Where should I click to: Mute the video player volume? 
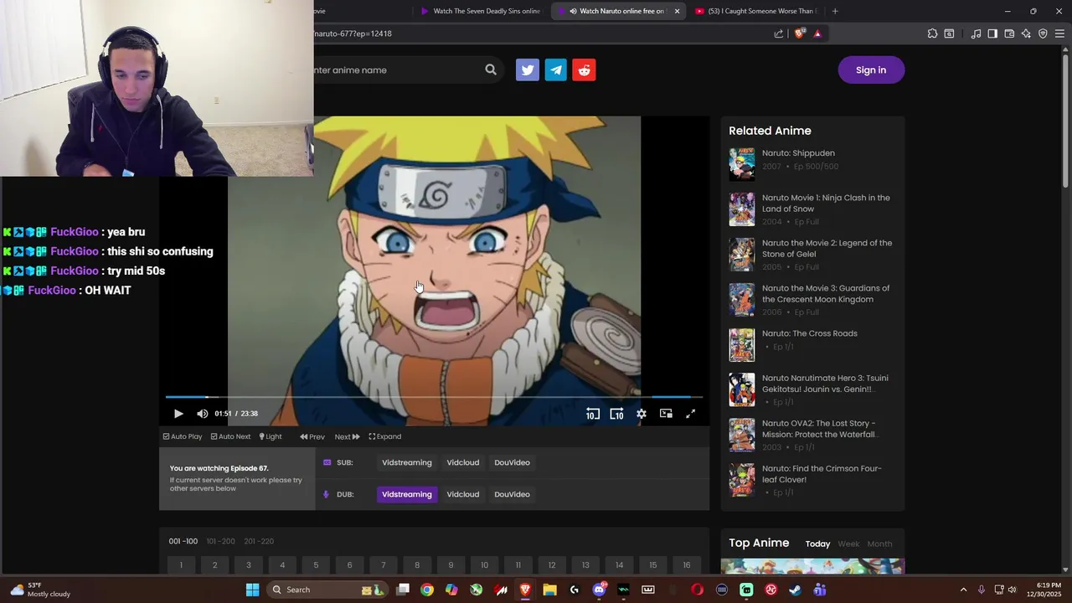[x=202, y=414]
